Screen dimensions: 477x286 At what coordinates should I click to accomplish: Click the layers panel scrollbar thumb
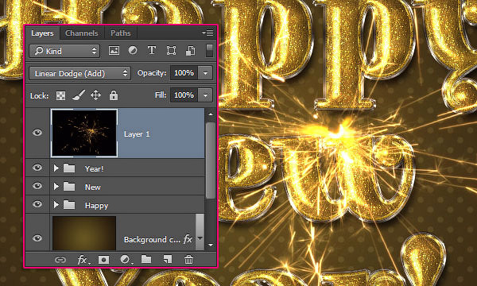pos(211,160)
